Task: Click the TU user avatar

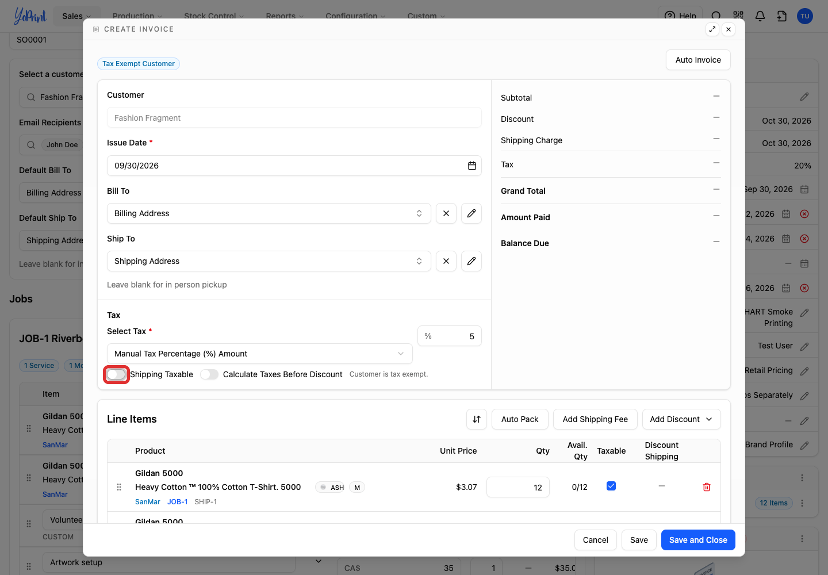Action: point(805,16)
